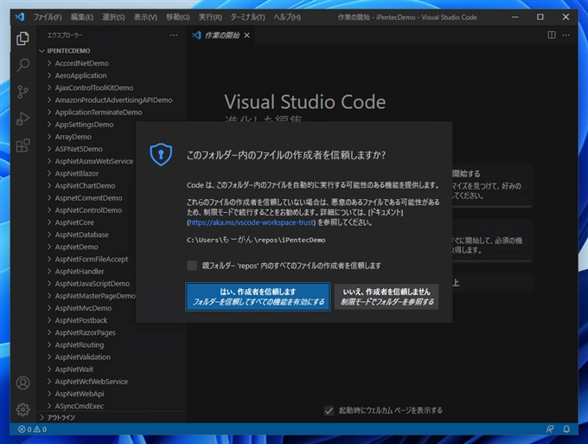Viewport: 588px width, 444px height.
Task: Select the AspNetAsmxWebService folder
Action: coord(93,161)
